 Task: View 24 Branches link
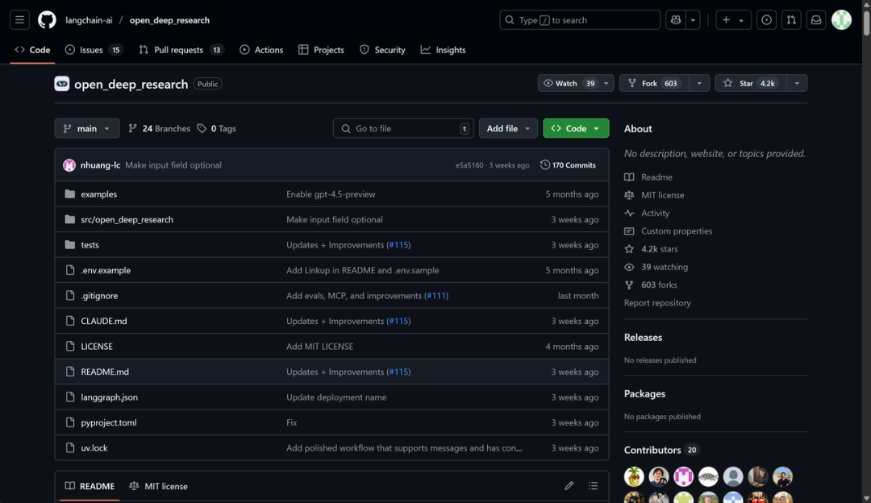click(159, 128)
